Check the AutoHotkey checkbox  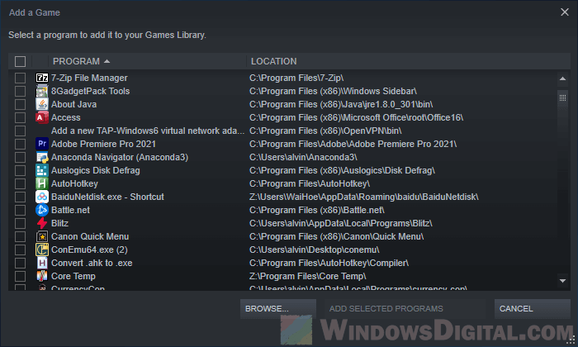click(21, 183)
